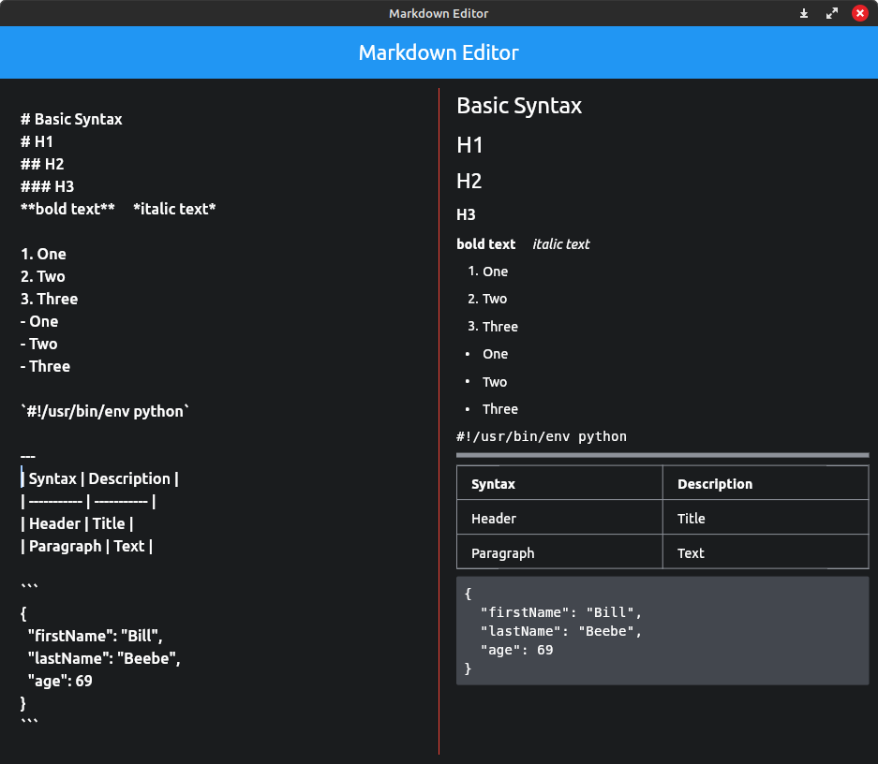
Task: Click the rendered 'bold text' in preview
Action: tap(486, 244)
